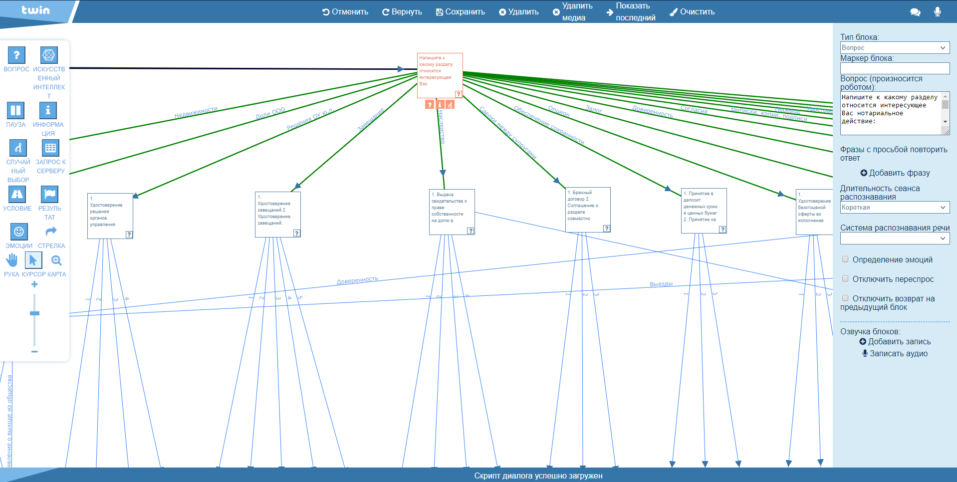Screen dimensions: 957x482
Task: Activate the Рука pan tool
Action: [x=11, y=260]
